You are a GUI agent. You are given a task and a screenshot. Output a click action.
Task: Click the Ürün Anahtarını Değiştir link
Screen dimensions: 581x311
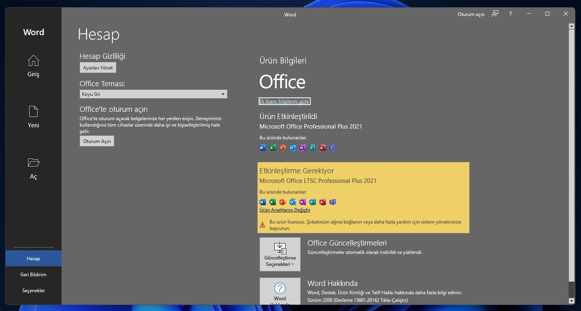coord(285,210)
